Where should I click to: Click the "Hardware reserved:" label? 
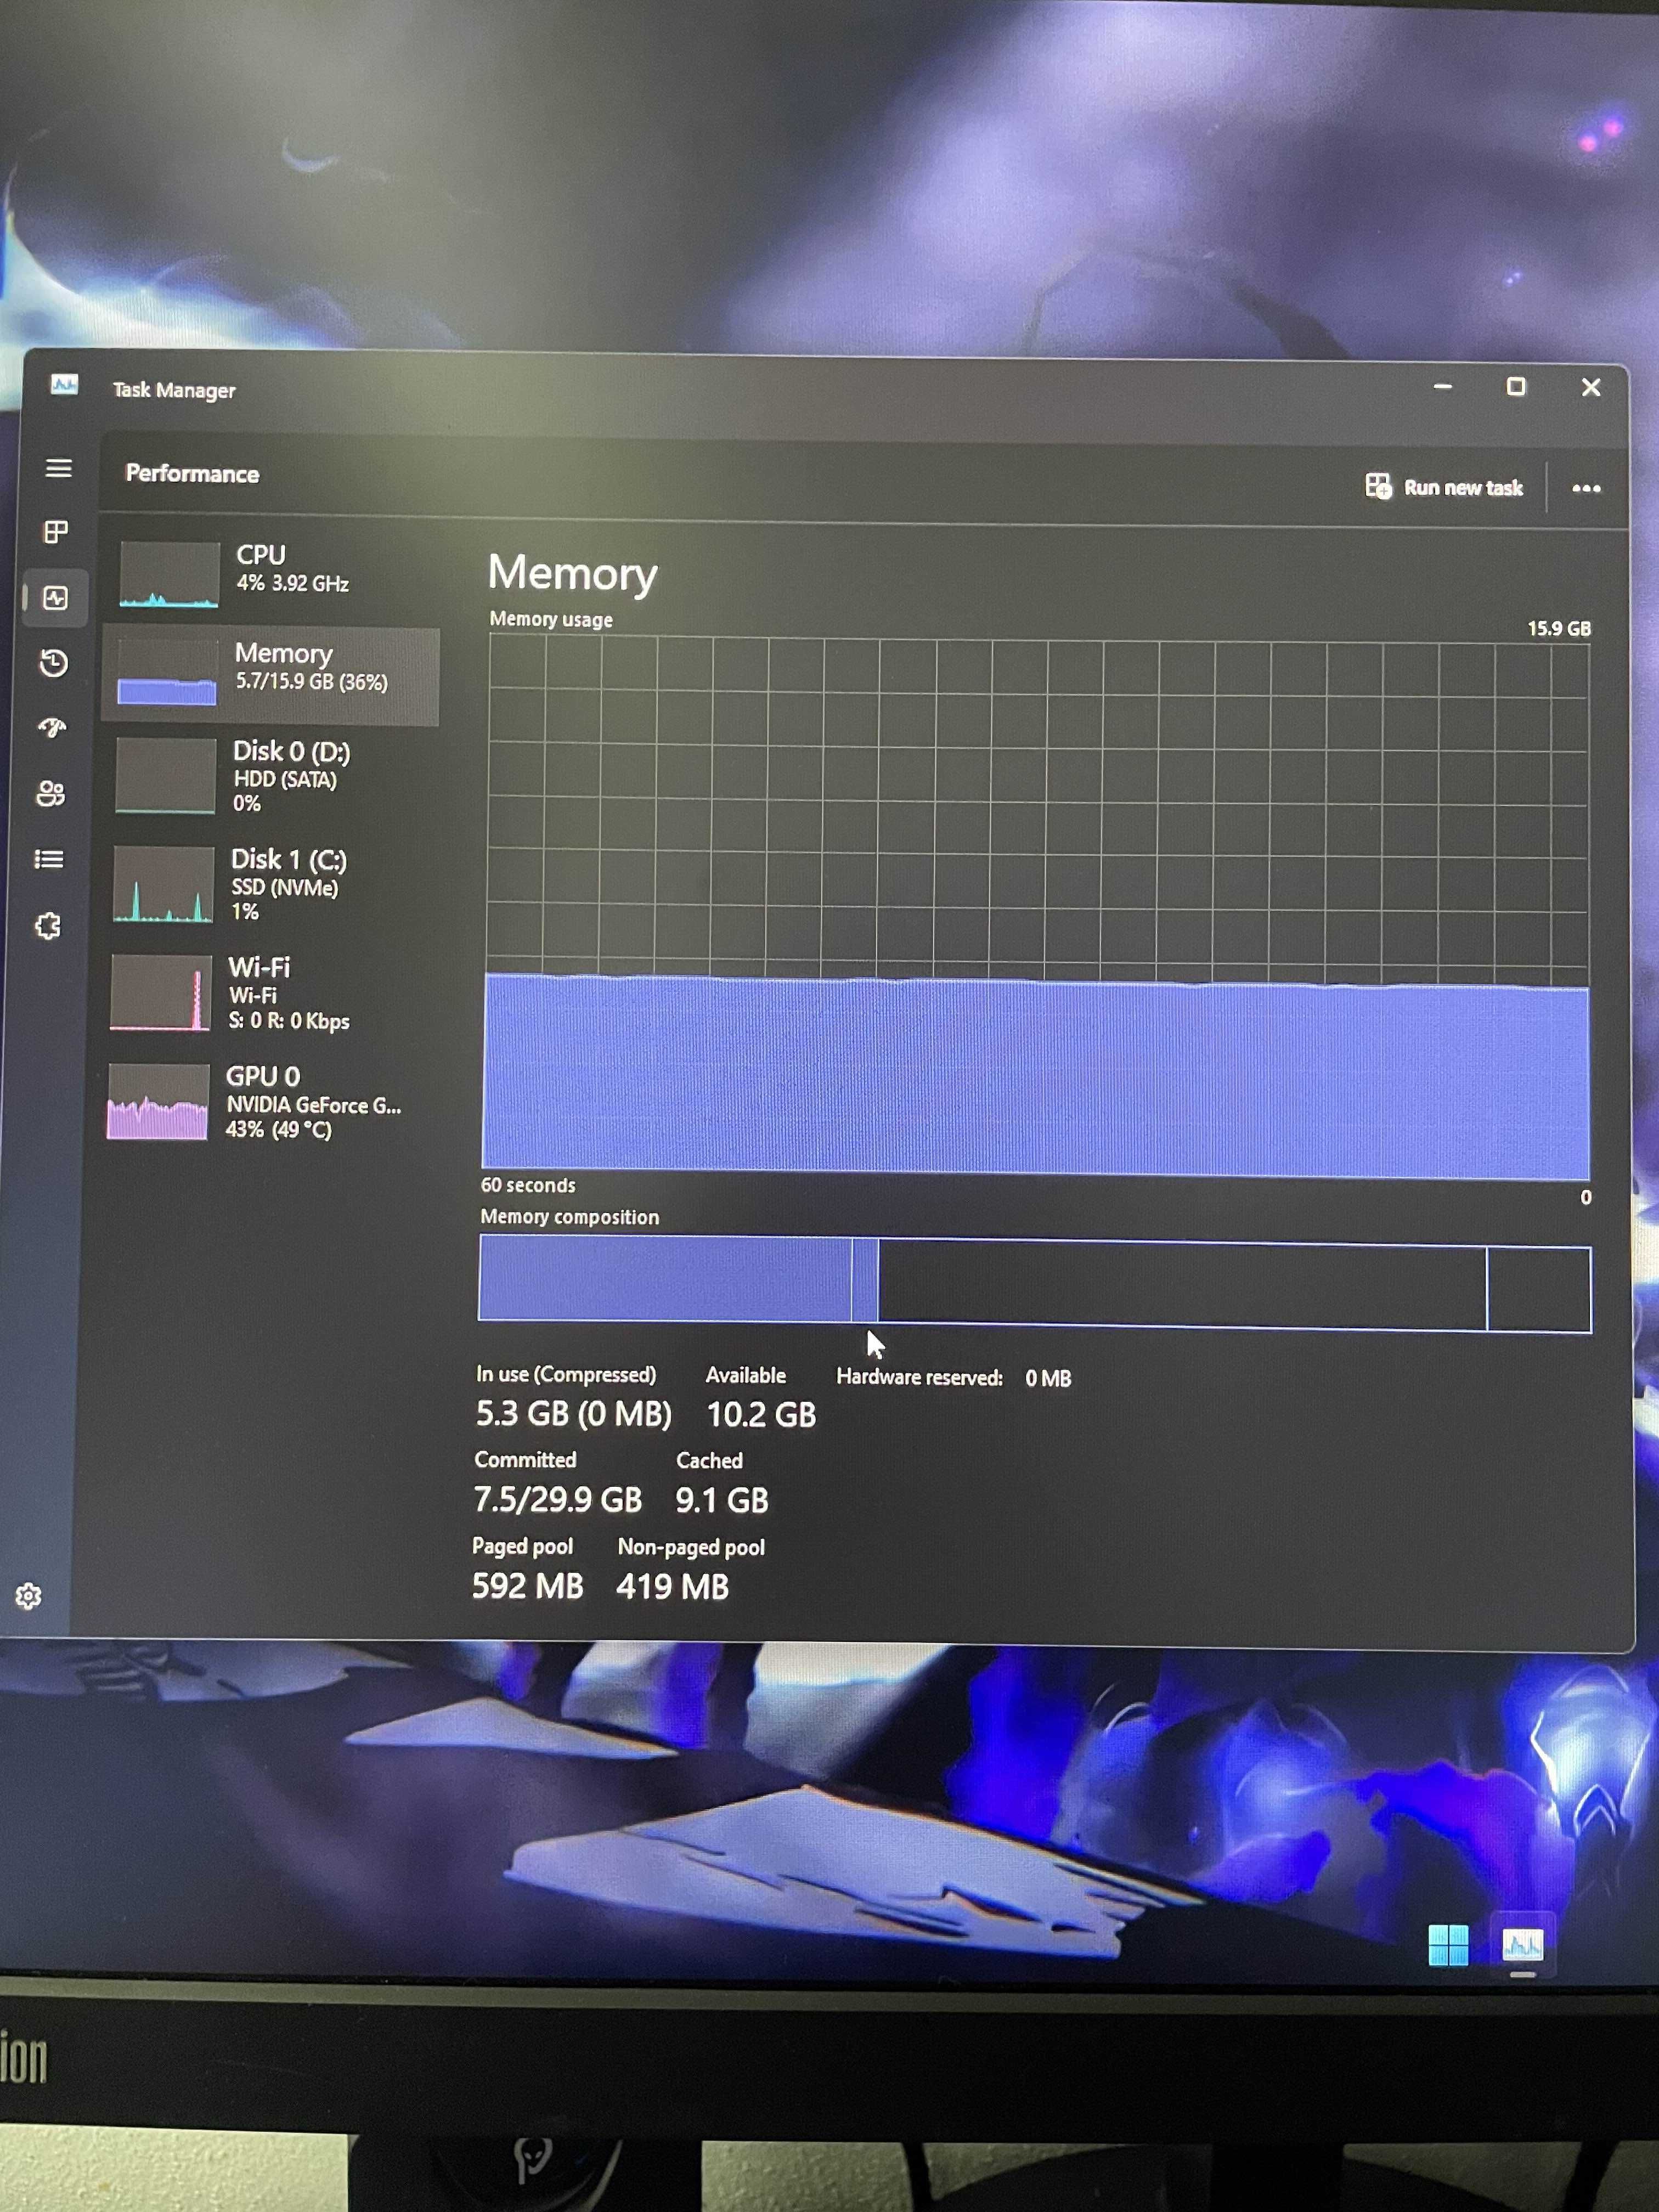point(919,1377)
